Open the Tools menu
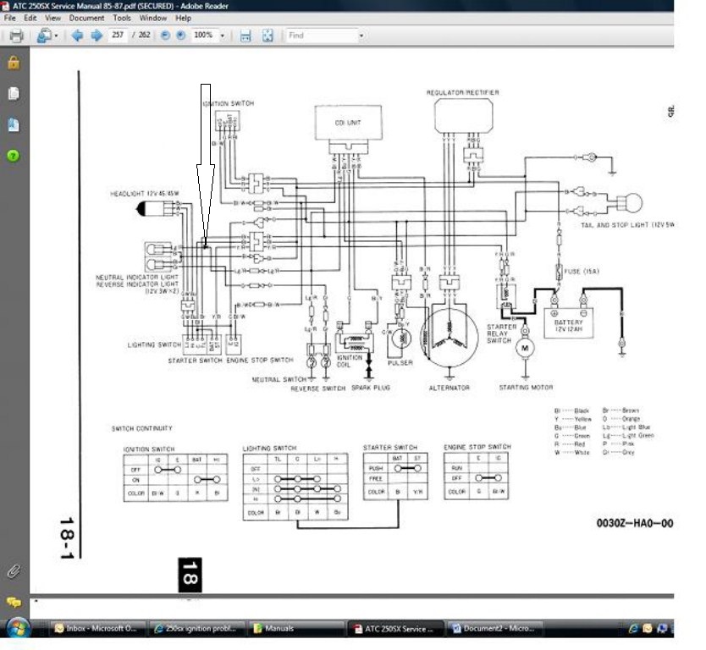 (x=122, y=18)
